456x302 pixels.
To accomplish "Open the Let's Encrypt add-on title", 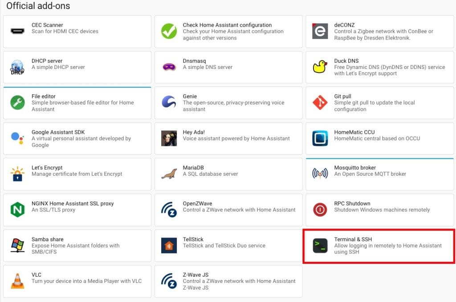I will (47, 168).
